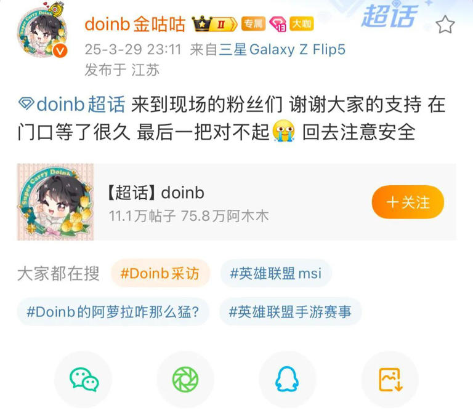Tap the VIP crown level badge
The width and height of the screenshot is (473, 416).
[x=214, y=24]
